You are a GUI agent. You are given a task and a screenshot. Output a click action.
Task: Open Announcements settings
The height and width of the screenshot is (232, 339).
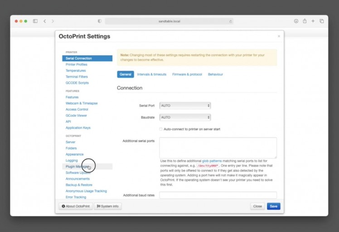pos(77,179)
